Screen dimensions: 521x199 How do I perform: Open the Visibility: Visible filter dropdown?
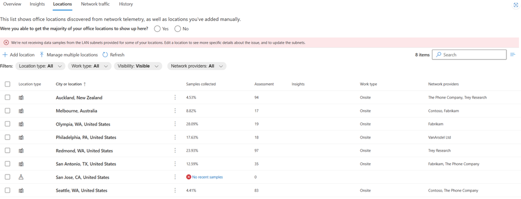click(x=138, y=66)
